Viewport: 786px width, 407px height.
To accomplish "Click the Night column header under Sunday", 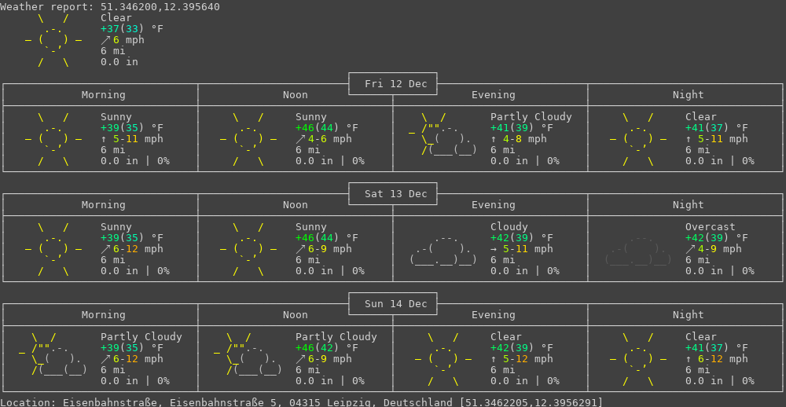I will (688, 315).
